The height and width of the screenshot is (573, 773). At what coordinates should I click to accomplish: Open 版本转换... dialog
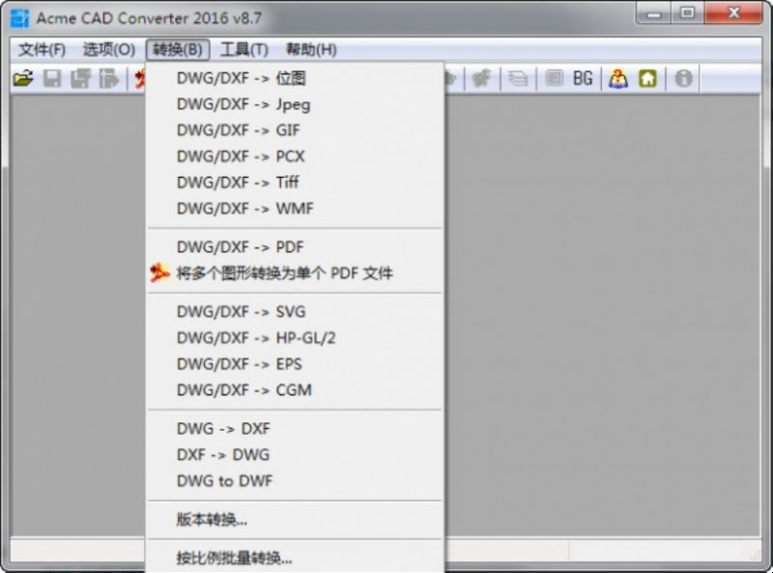pyautogui.click(x=295, y=519)
